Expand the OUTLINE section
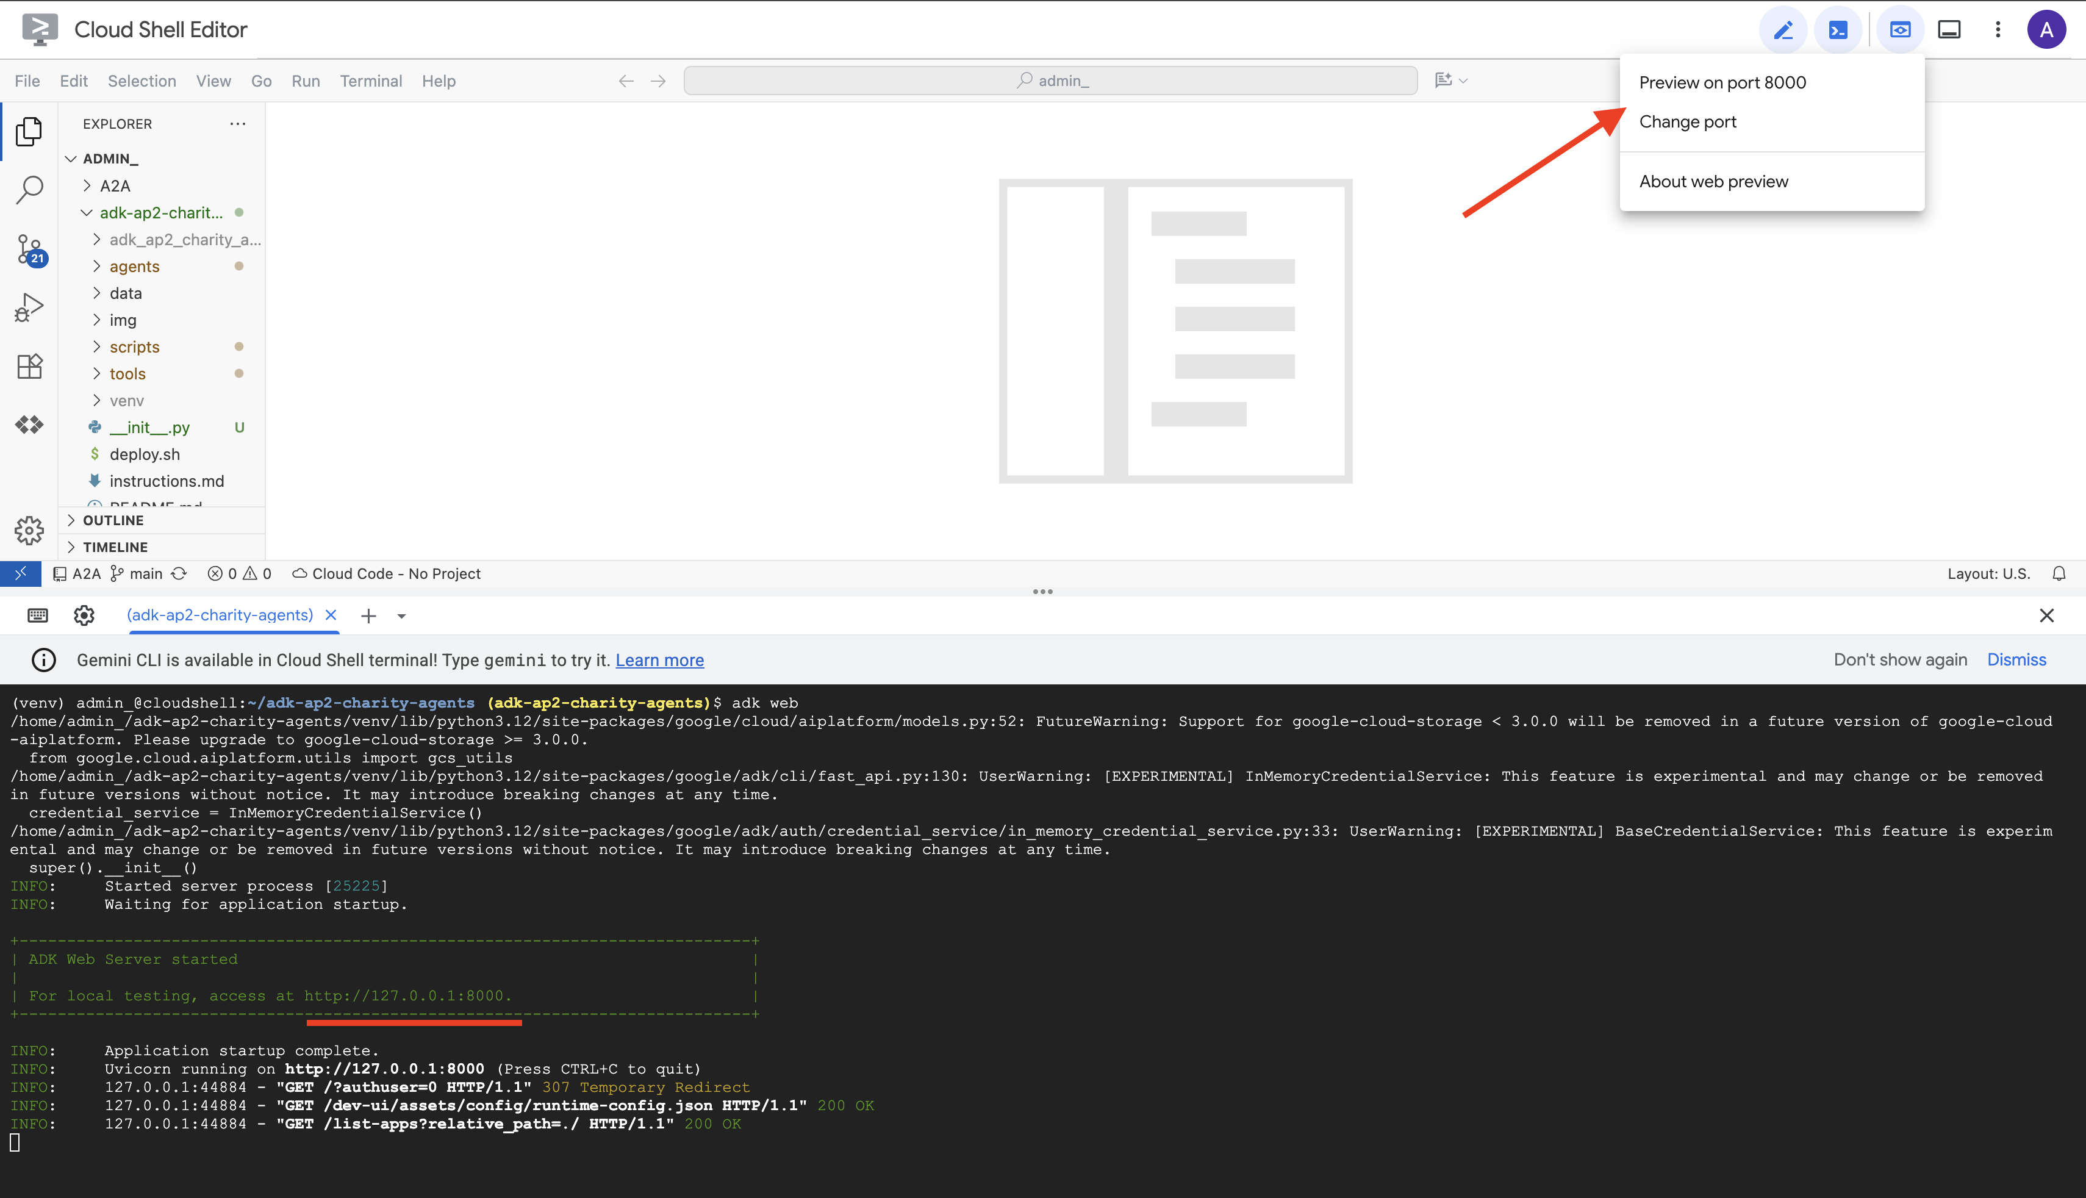 (x=113, y=520)
